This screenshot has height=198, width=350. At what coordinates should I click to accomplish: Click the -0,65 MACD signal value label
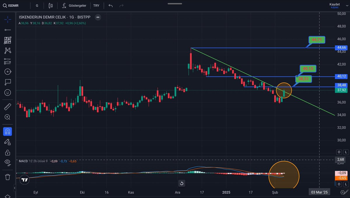coord(341,178)
